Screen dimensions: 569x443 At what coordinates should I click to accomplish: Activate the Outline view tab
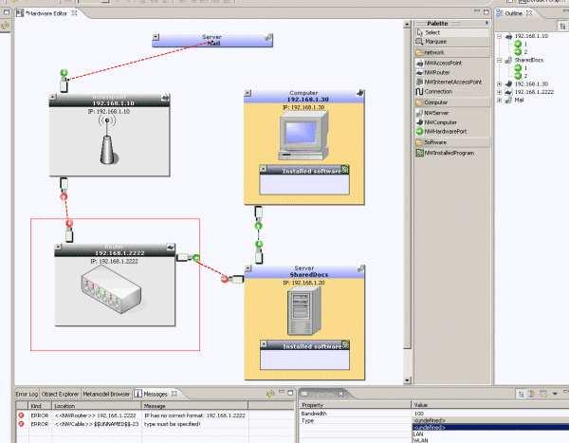click(514, 13)
